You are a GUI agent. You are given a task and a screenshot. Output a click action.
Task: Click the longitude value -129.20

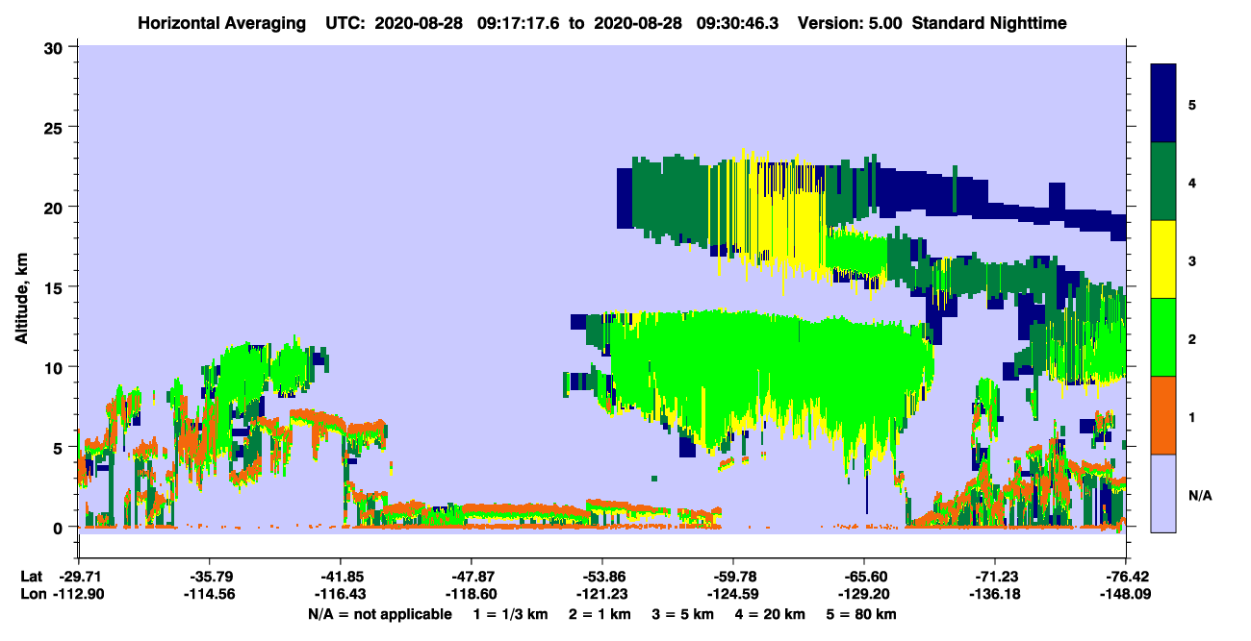(864, 594)
